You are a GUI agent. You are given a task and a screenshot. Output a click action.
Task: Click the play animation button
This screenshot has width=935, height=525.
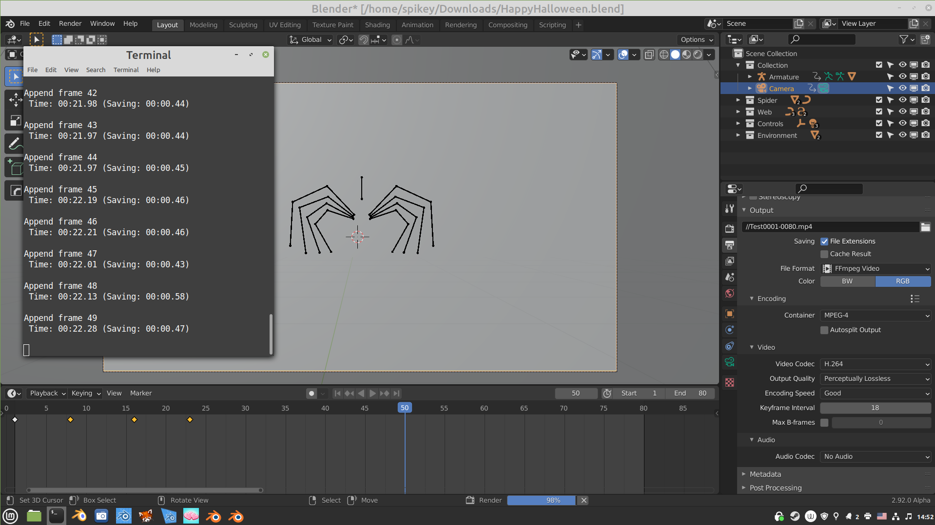point(372,394)
